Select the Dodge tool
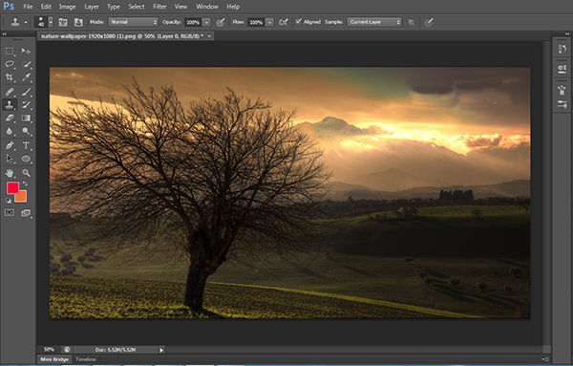Screen dimensions: 573x366 26,131
